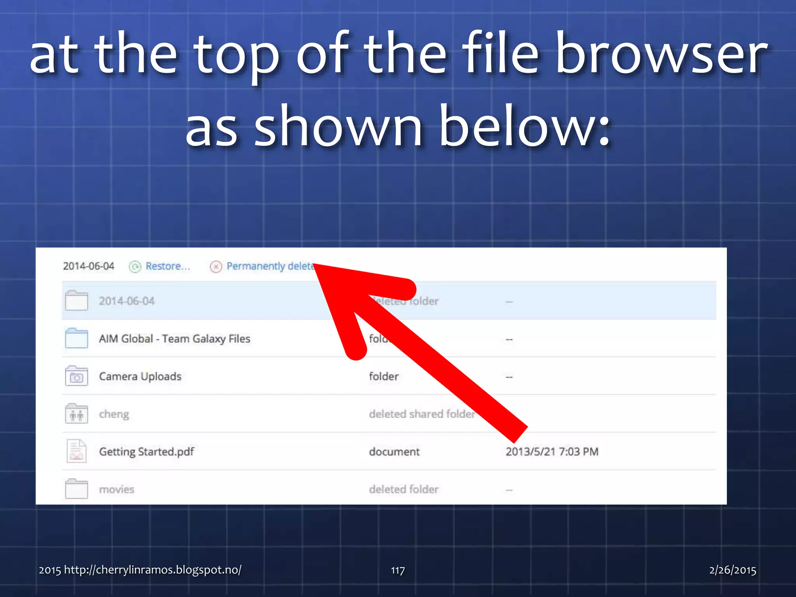The image size is (796, 597).
Task: Click 'deleted shared folder' kind text
Action: point(422,414)
